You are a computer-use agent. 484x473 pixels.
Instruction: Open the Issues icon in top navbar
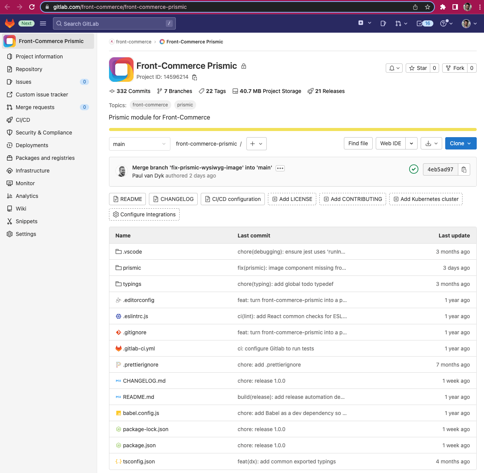383,23
